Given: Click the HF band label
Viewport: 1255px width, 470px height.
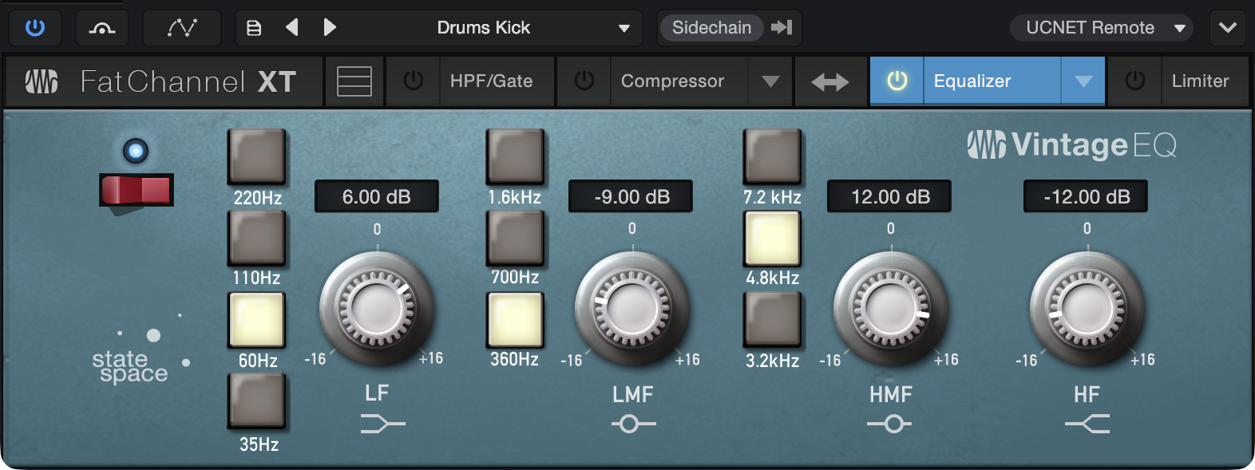Looking at the screenshot, I should coord(1087,394).
